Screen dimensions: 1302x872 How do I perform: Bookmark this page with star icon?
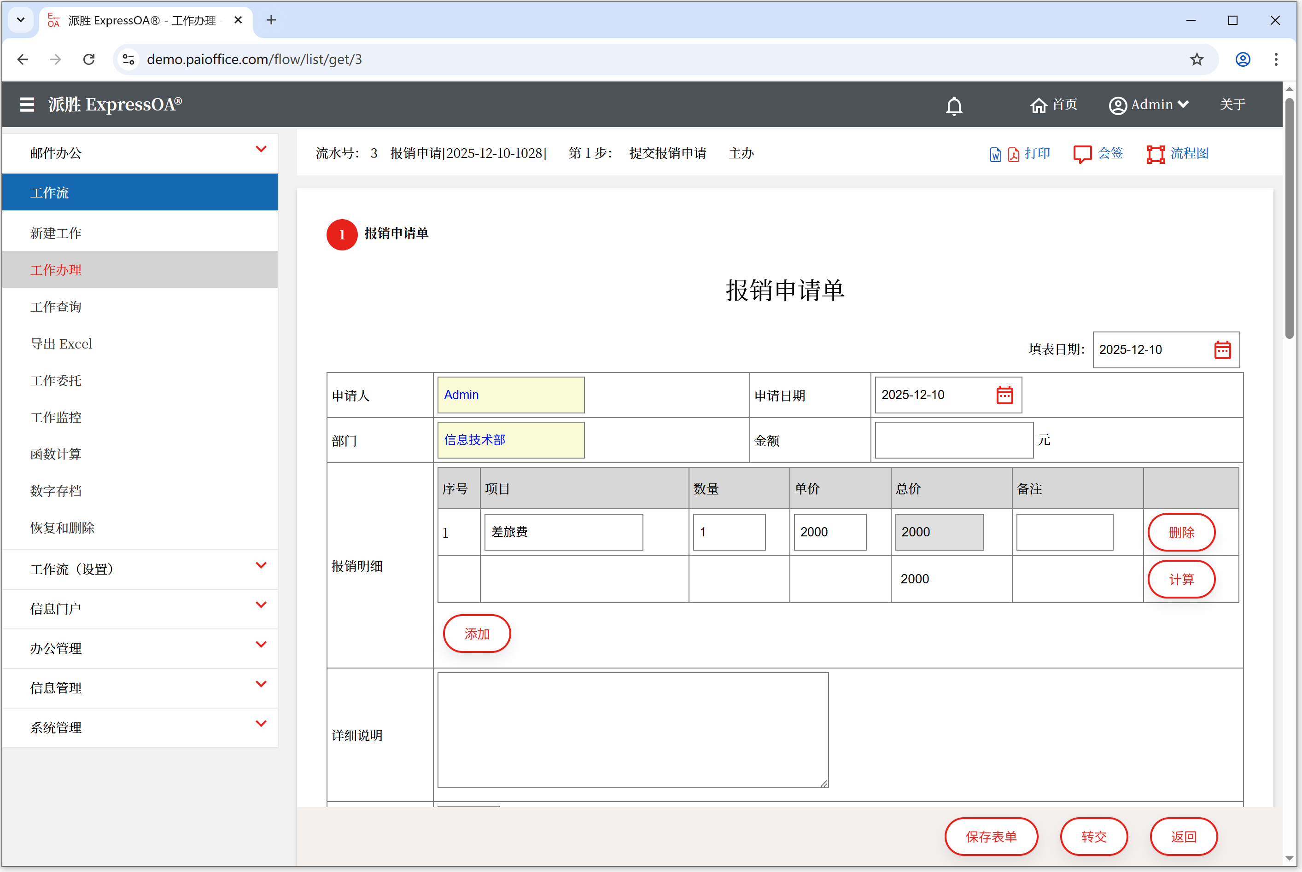click(x=1197, y=59)
